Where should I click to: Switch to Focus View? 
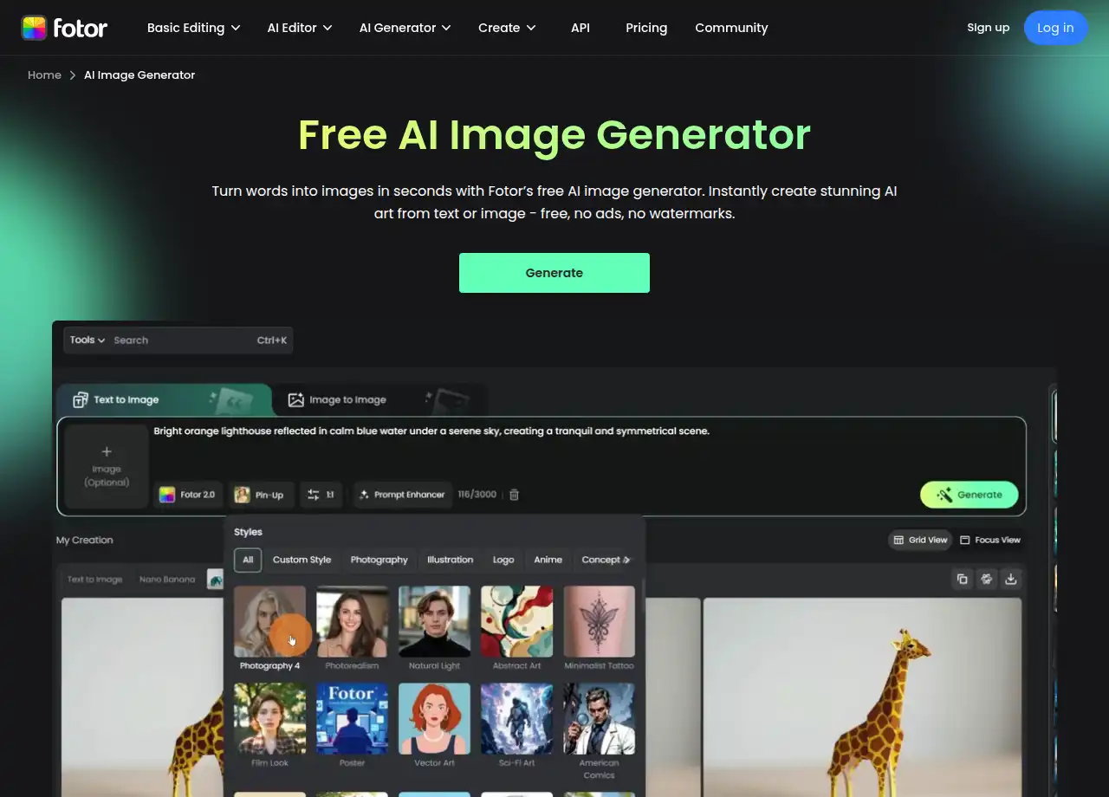tap(989, 540)
